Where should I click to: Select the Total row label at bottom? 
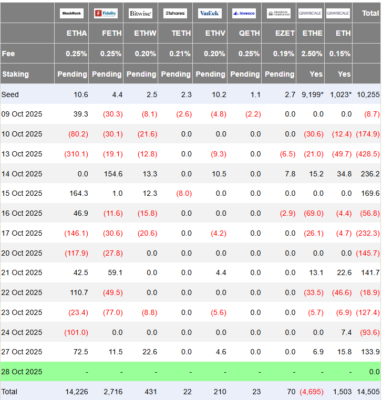(10, 391)
